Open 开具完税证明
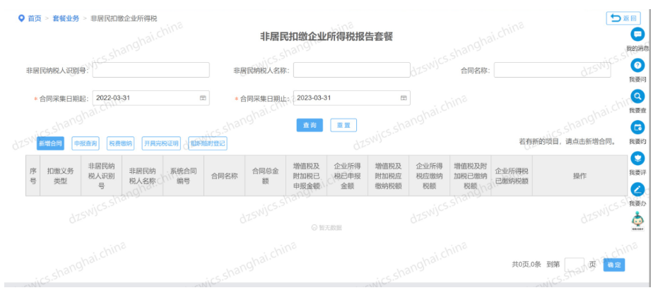Viewport: 658px width, 295px height. [x=161, y=143]
